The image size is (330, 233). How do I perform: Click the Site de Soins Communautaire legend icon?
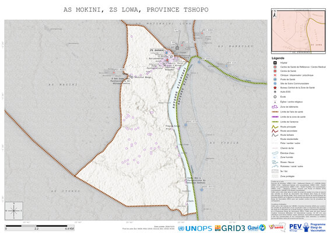pyautogui.click(x=275, y=83)
